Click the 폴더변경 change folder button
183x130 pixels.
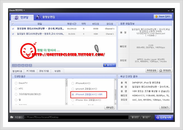(135, 117)
